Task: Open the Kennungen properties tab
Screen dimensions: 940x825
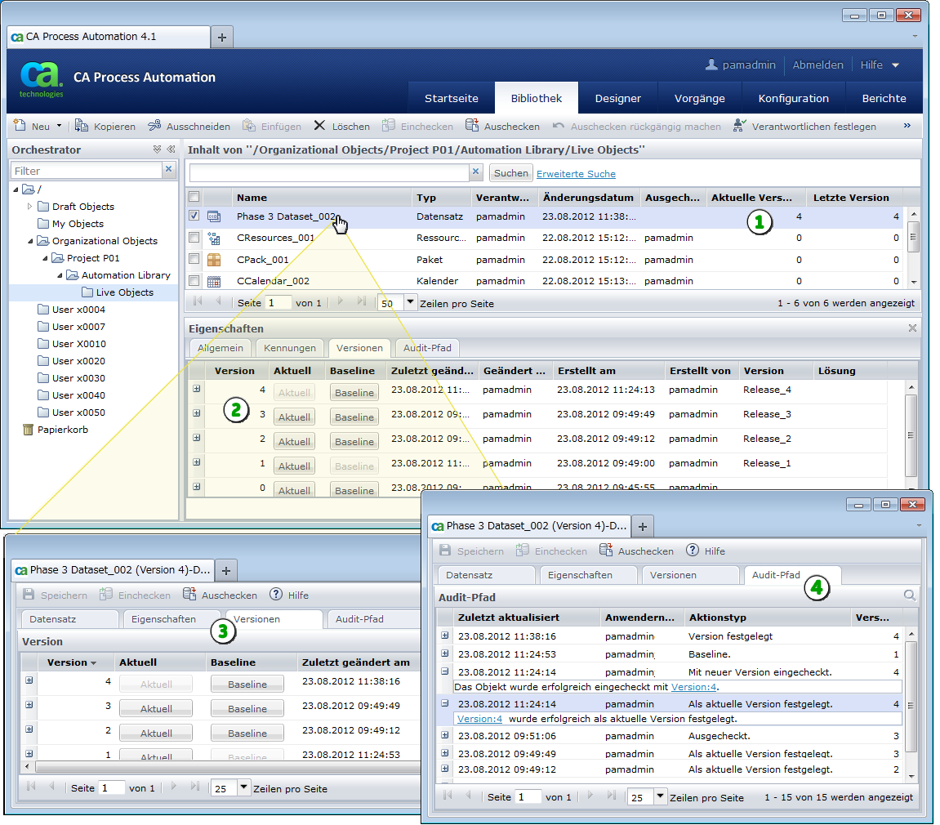Action: point(290,348)
